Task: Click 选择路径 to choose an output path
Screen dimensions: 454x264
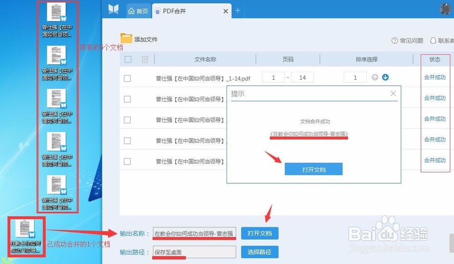Action: coord(260,252)
